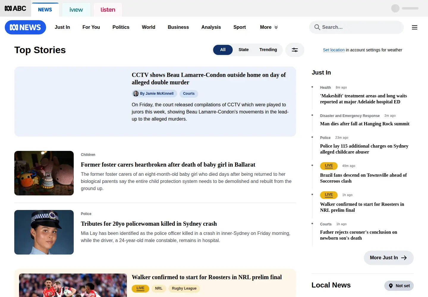Open Tributes for 20yo policewoman headline
This screenshot has height=297, width=428.
[x=149, y=224]
